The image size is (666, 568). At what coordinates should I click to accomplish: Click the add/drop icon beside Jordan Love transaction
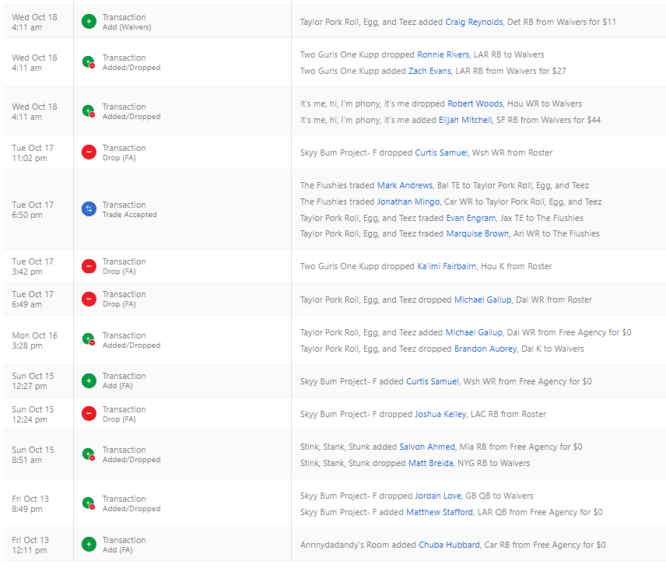pos(89,503)
